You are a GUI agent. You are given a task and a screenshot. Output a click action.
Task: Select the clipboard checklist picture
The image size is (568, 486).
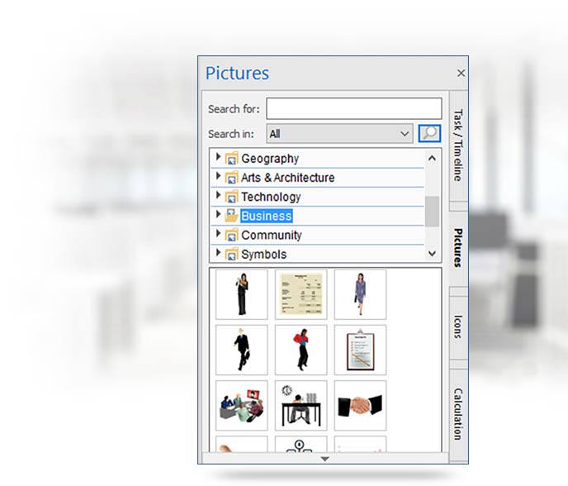click(x=361, y=350)
